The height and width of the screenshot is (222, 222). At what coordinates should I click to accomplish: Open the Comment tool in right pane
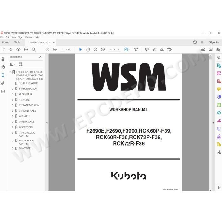219,89
